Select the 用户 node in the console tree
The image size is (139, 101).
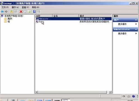click(x=10, y=19)
